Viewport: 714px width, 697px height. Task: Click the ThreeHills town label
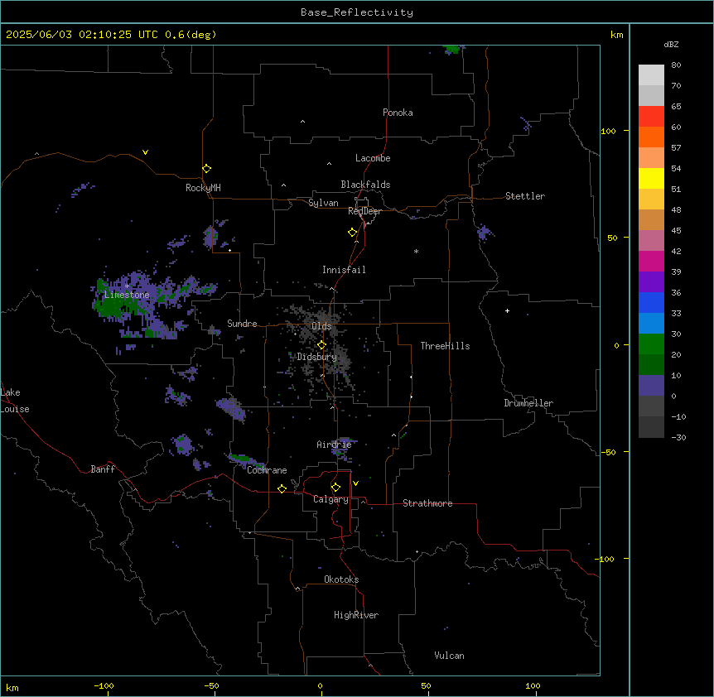click(445, 346)
